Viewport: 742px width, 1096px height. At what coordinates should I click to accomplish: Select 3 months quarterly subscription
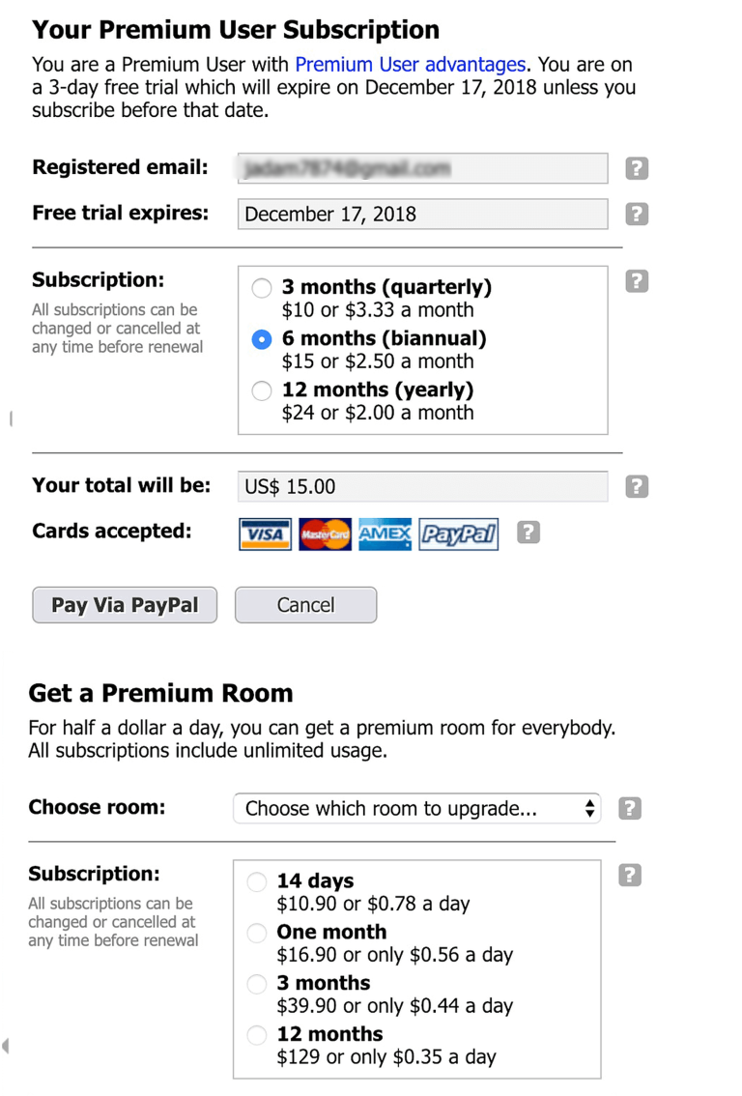point(262,288)
